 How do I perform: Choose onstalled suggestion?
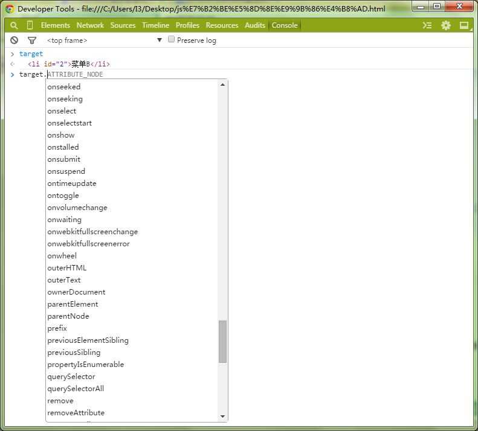click(x=63, y=147)
